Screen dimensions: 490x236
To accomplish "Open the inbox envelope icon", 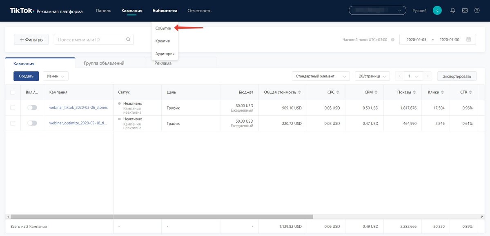I will (465, 11).
